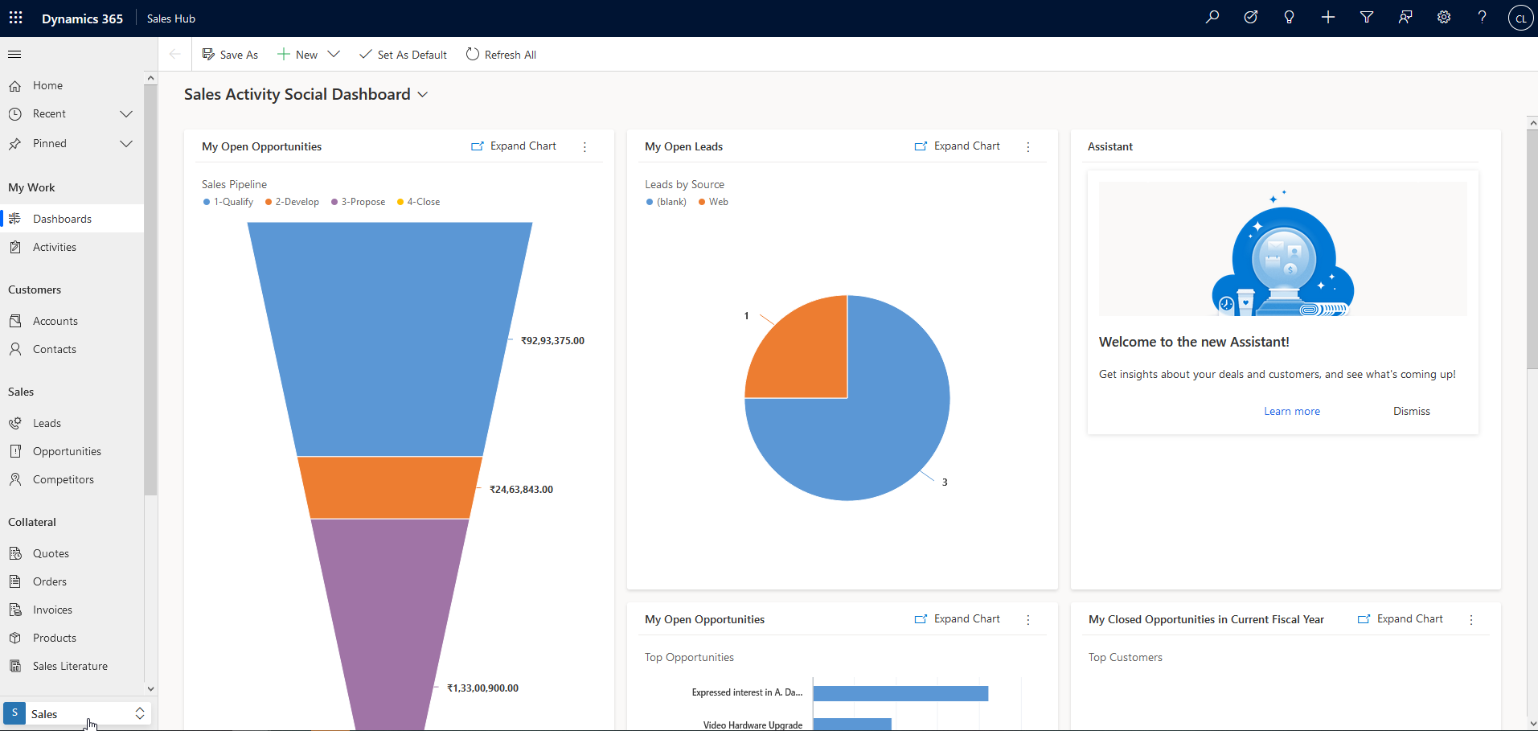Viewport: 1538px width, 731px height.
Task: Open Advanced Find funnel icon
Action: pos(1367,18)
